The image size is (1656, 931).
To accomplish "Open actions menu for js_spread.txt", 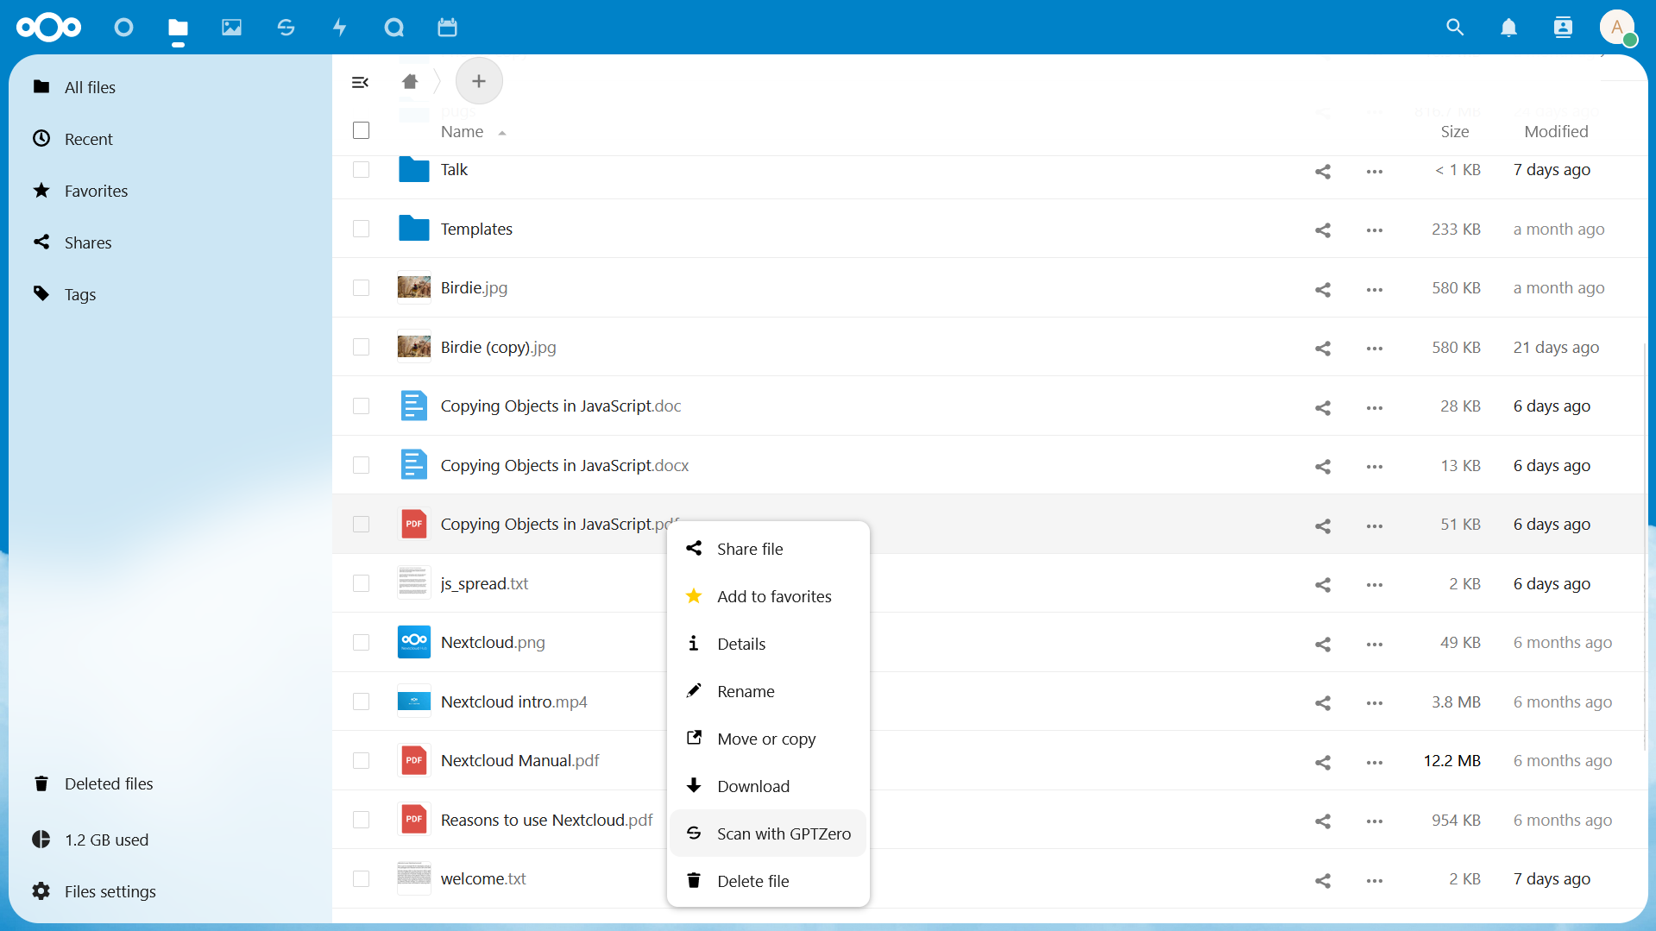I will pos(1375,584).
